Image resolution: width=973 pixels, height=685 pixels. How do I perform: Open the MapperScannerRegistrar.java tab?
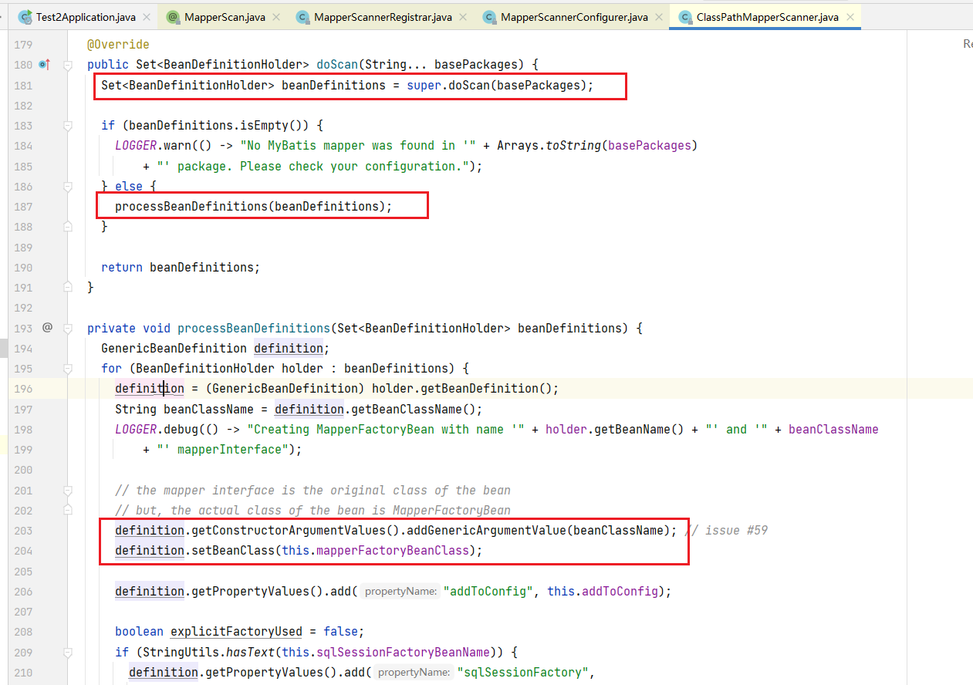[383, 17]
